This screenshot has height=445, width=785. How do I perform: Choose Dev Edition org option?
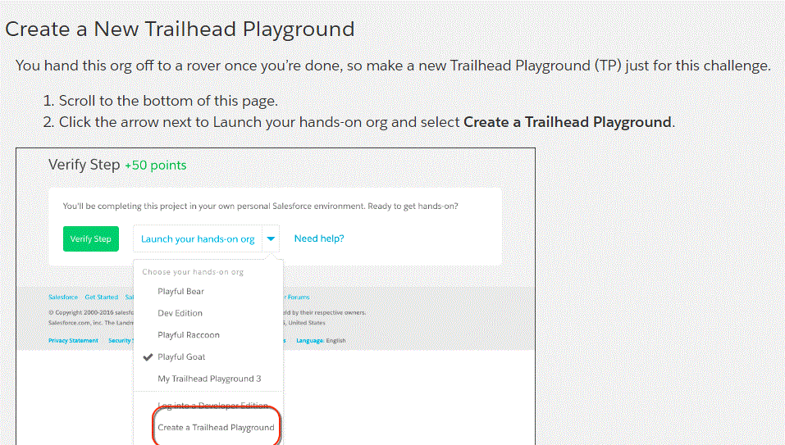pos(180,313)
